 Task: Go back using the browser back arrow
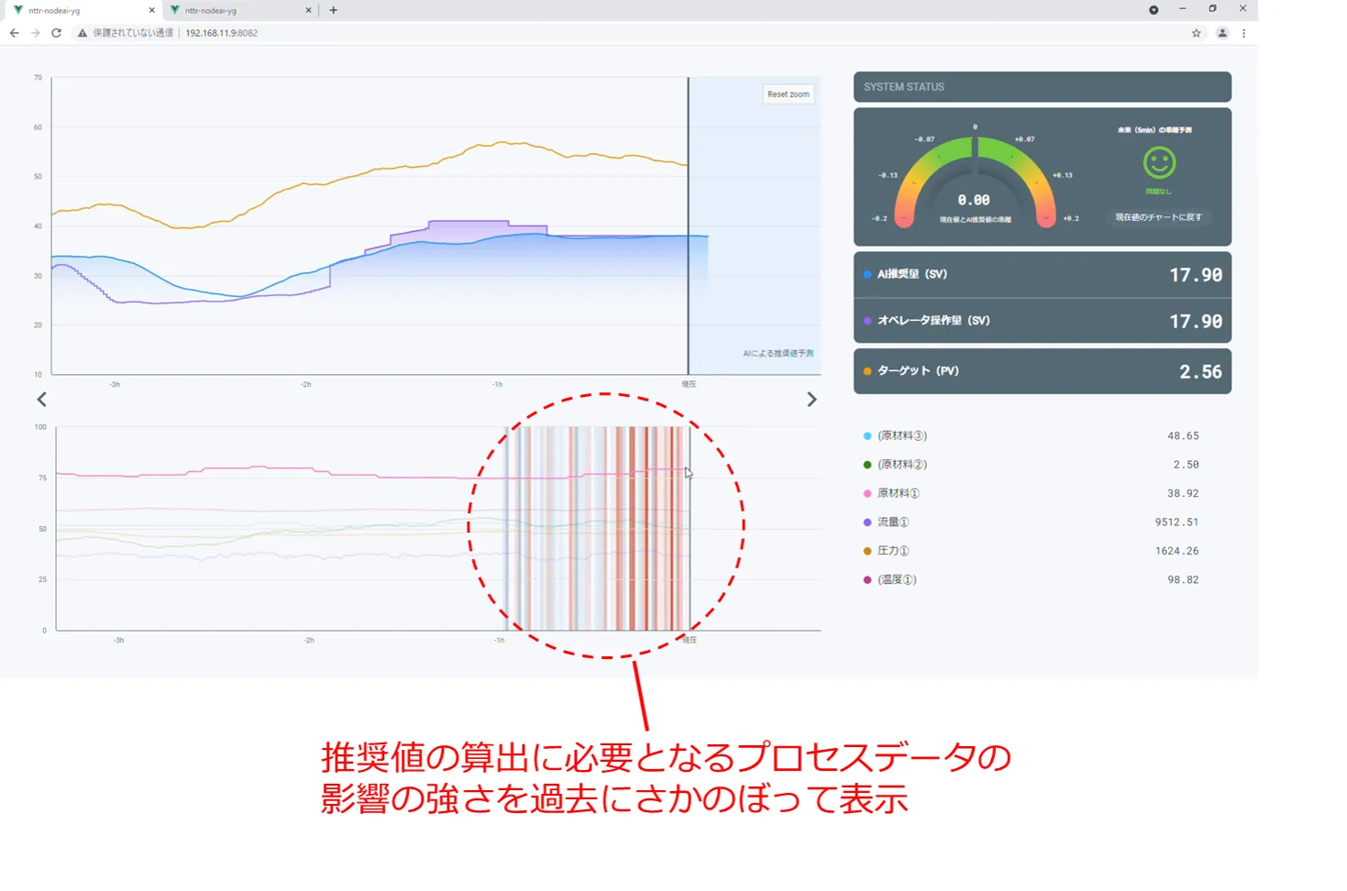click(15, 33)
